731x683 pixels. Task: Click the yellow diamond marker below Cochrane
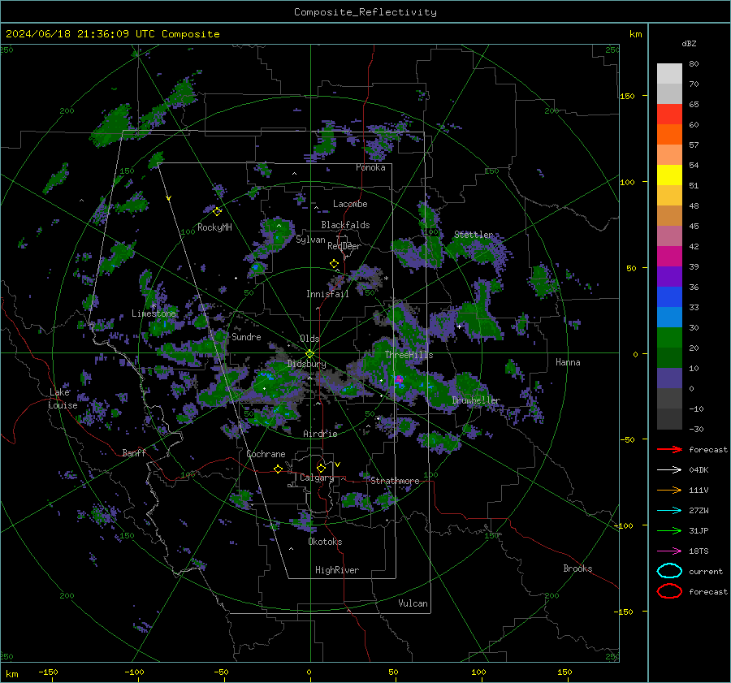point(279,469)
